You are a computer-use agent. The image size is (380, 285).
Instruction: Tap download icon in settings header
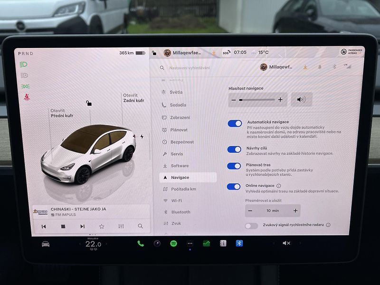click(305, 67)
